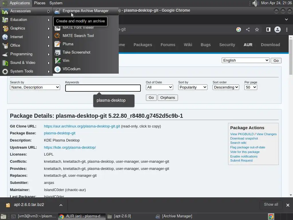
Task: Click the Education category icon
Action: pos(5,20)
